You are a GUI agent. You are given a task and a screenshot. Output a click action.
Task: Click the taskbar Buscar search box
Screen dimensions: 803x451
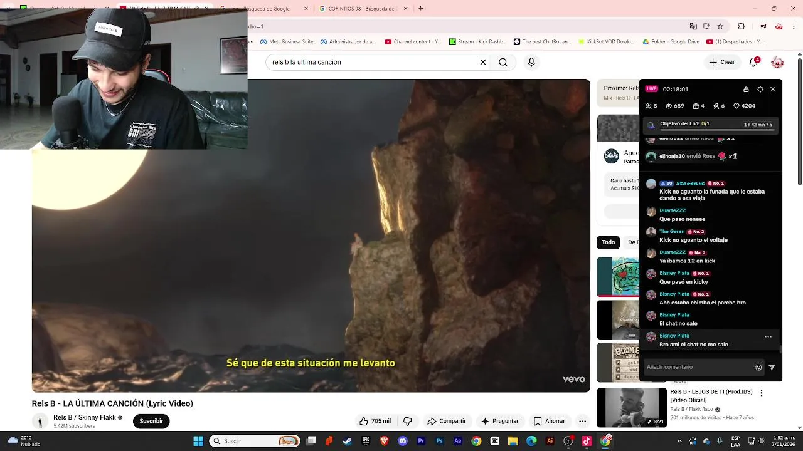[x=255, y=441]
